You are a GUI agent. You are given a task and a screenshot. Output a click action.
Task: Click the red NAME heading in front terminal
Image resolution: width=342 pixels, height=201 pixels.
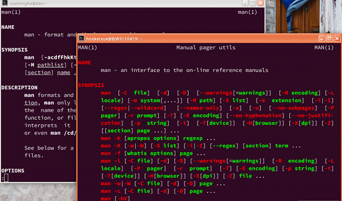click(84, 63)
